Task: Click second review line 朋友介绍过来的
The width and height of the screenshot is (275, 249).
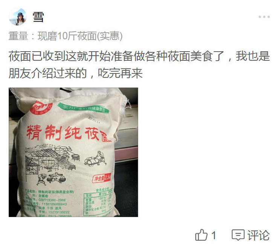Action: coord(76,73)
